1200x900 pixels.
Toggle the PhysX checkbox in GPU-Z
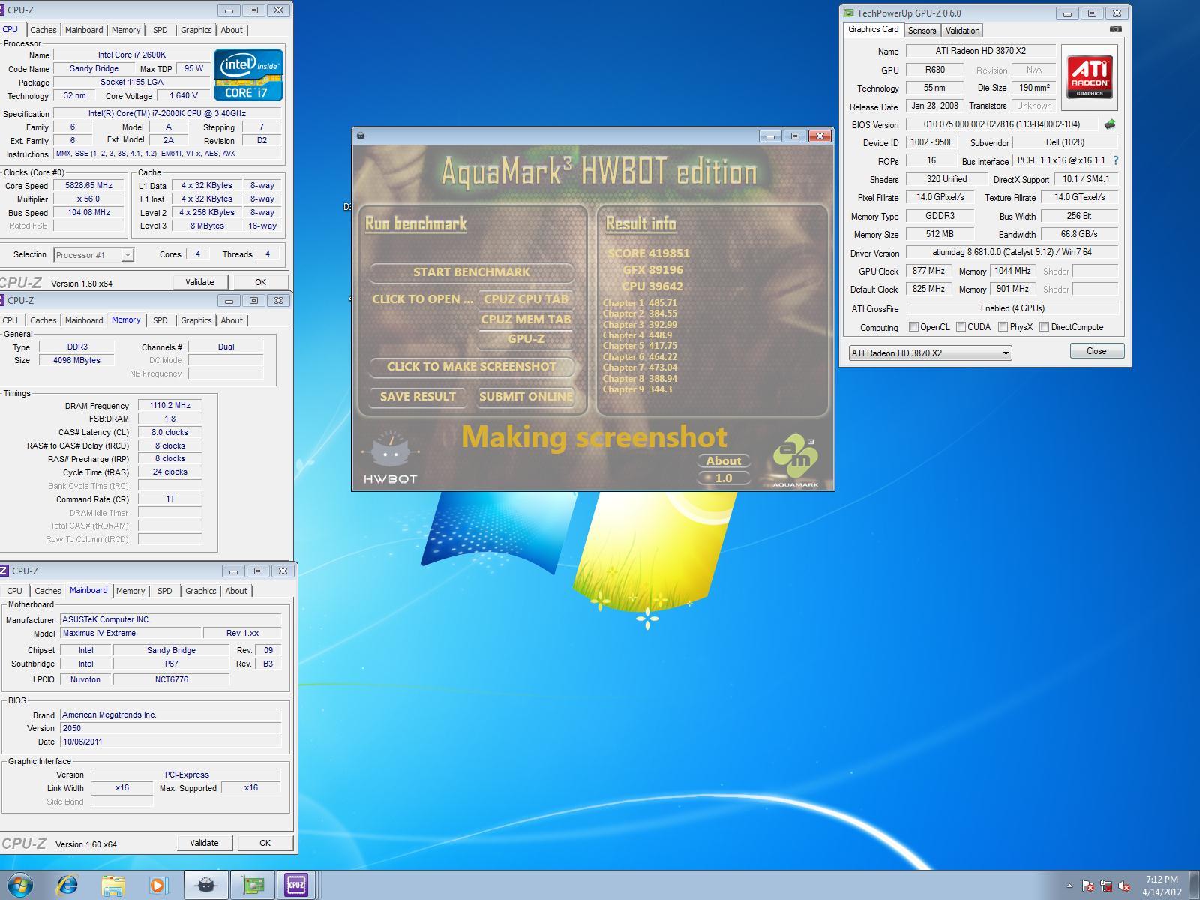coord(1003,327)
